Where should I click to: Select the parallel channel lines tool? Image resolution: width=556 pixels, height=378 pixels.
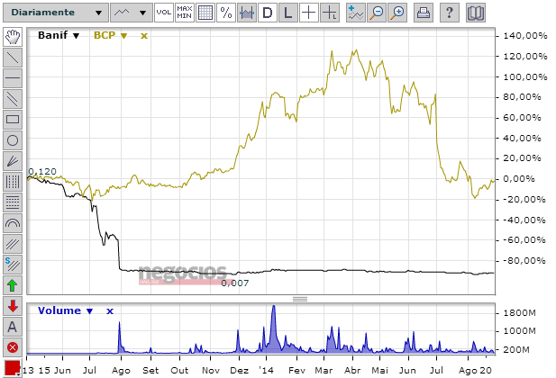pyautogui.click(x=13, y=99)
